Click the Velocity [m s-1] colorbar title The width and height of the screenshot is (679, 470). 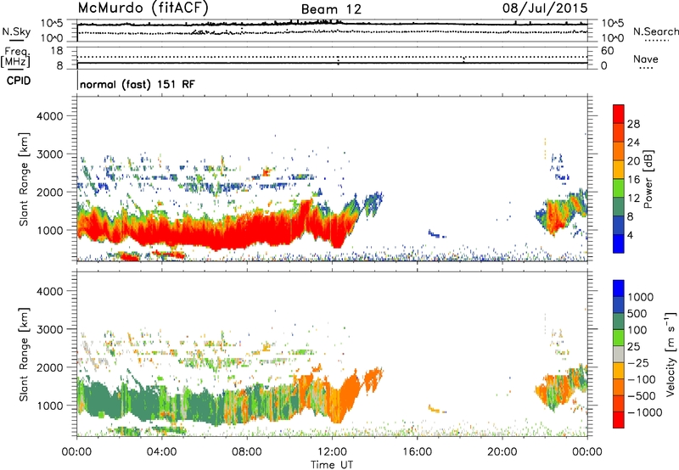pos(671,355)
